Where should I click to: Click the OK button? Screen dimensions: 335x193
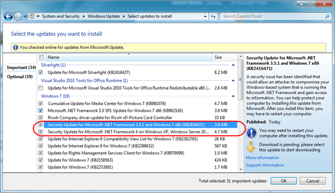pos(284,181)
